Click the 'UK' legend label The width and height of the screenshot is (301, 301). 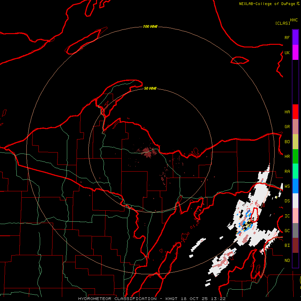pyautogui.click(x=287, y=53)
